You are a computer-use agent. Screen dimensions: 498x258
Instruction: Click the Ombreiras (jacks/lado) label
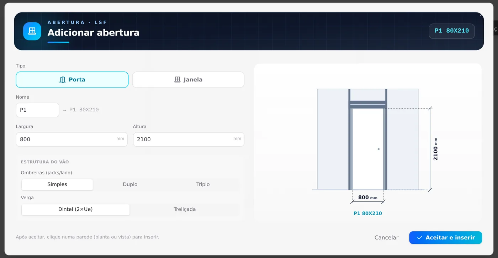(47, 173)
